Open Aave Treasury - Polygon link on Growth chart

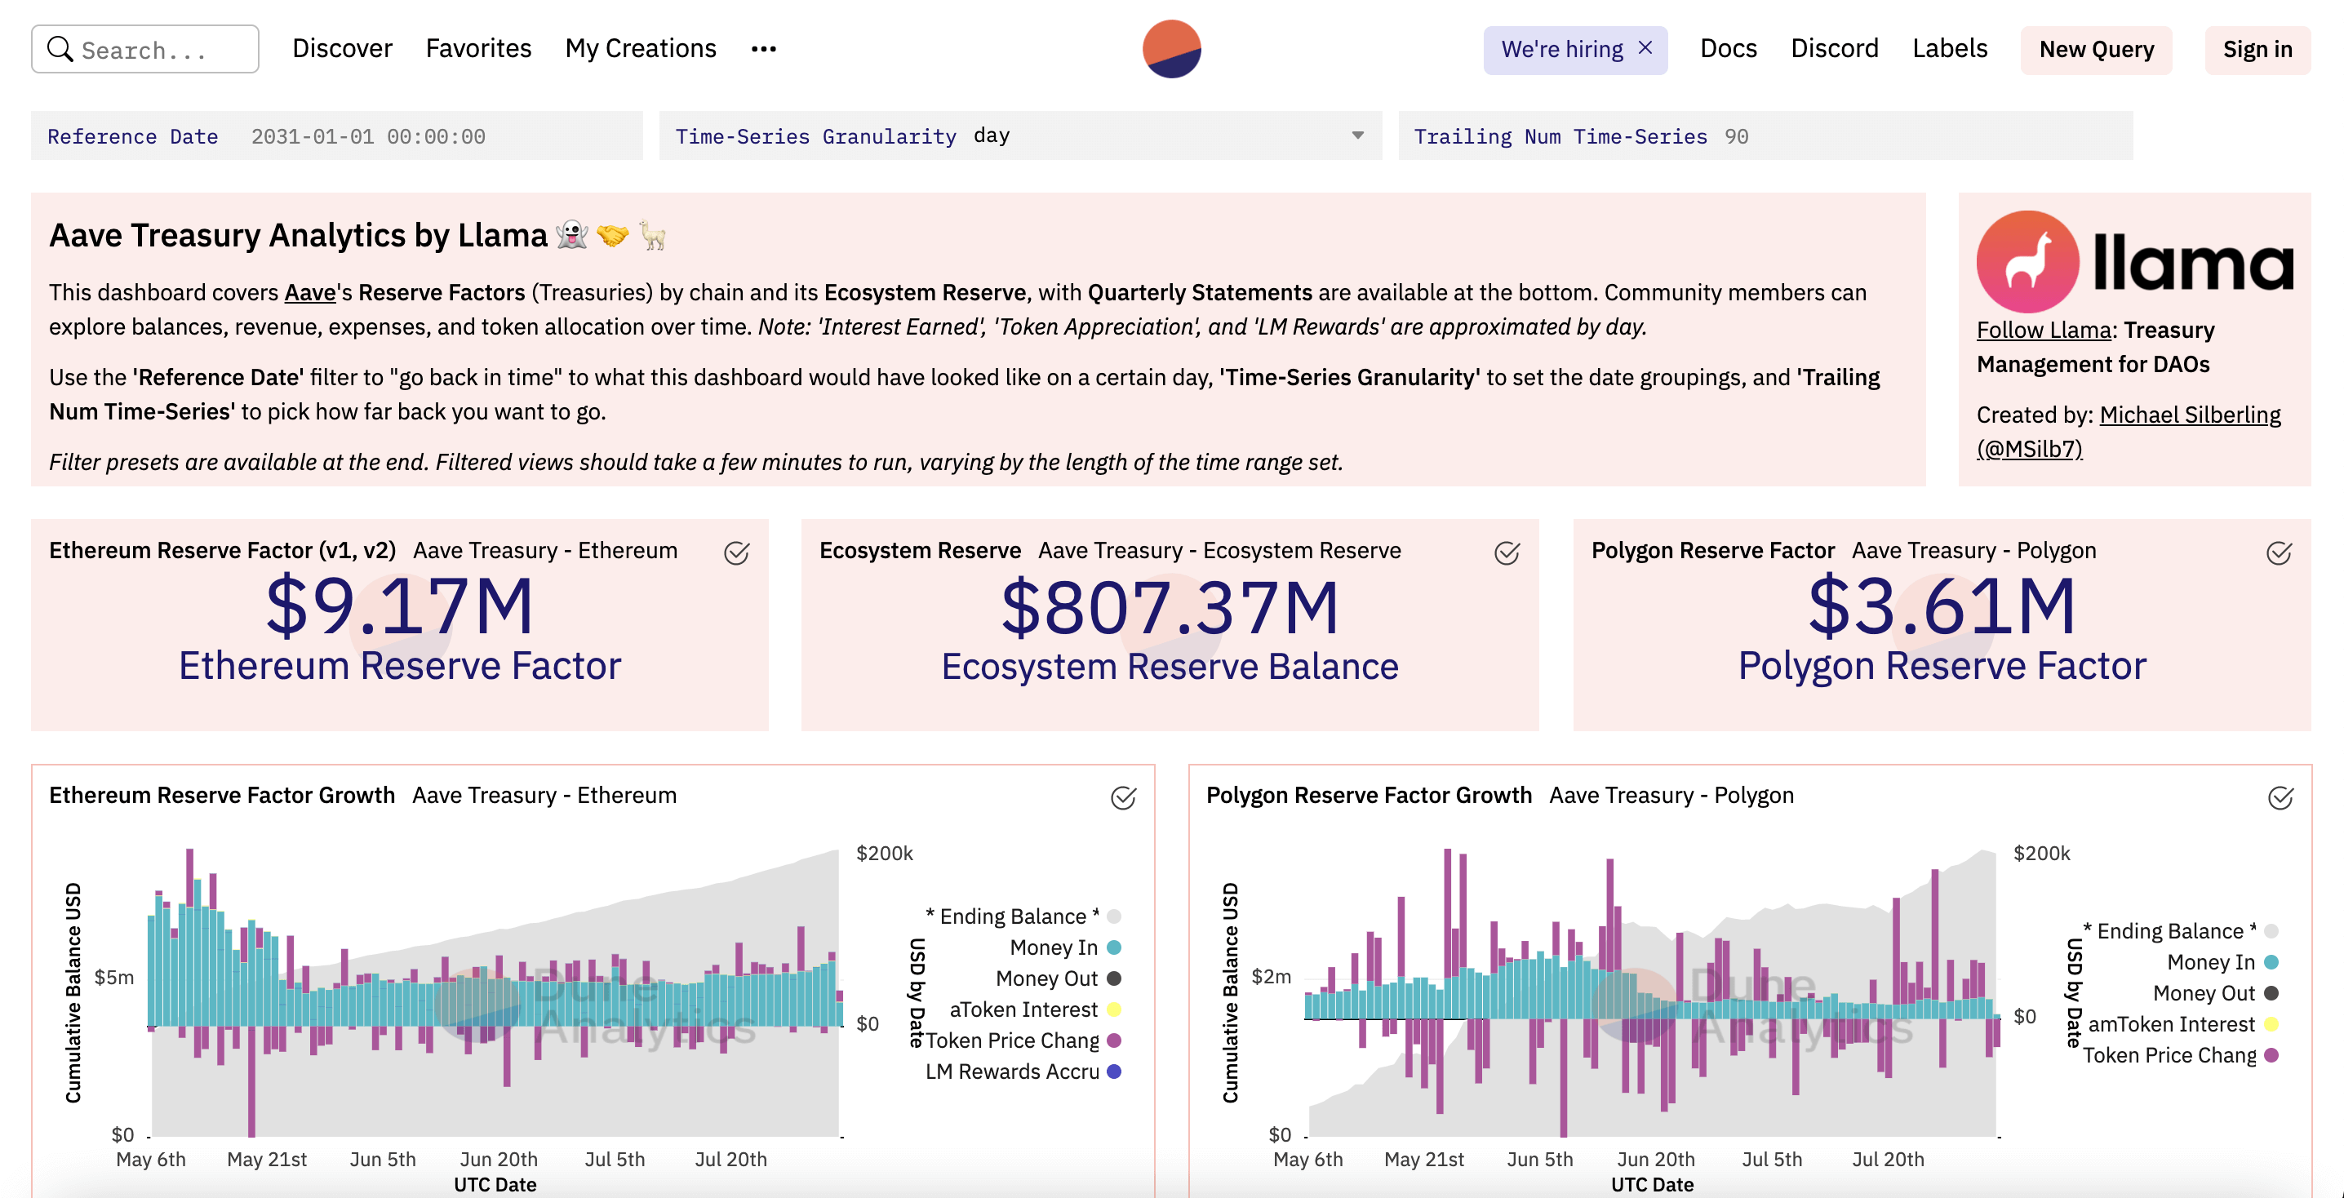click(x=1671, y=795)
